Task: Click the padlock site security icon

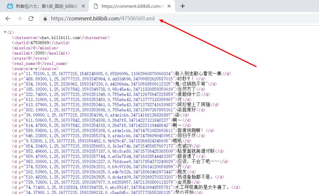Action: tap(45, 19)
